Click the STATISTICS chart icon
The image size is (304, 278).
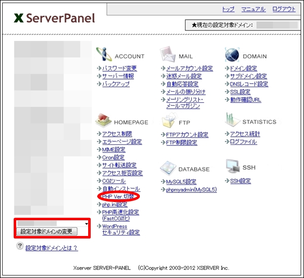click(232, 120)
